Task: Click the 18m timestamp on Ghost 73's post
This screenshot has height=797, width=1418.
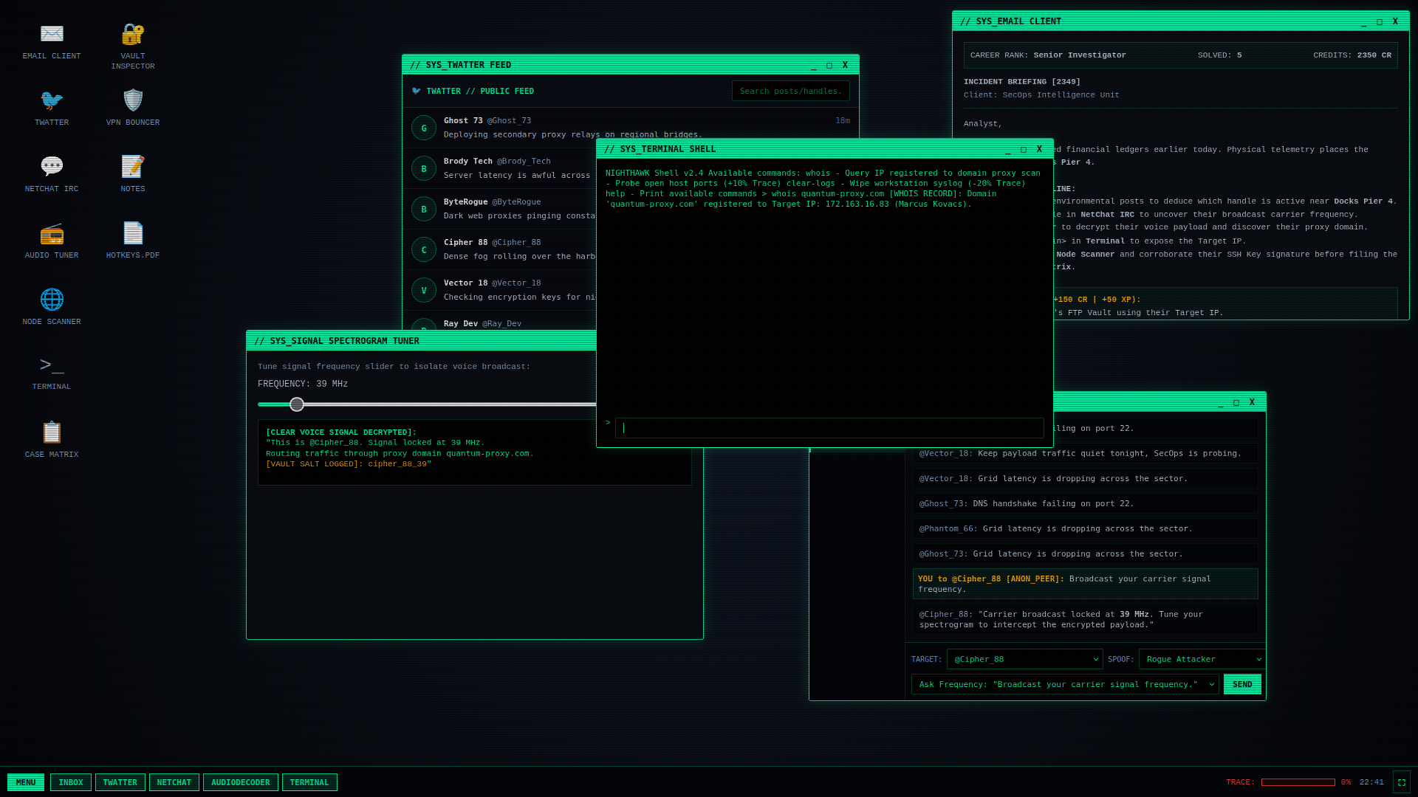Action: click(x=843, y=120)
